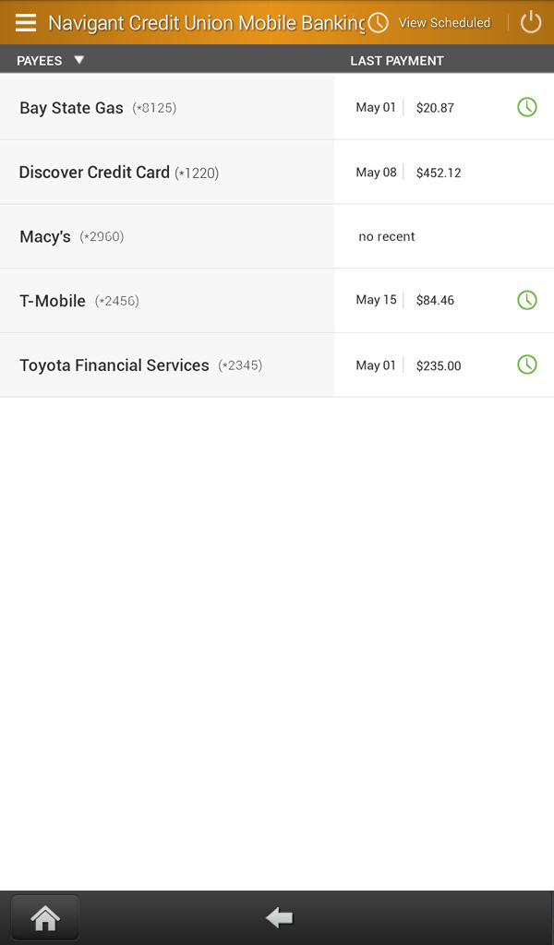
Task: View scheduled payment for Toyota Financial Services
Action: (526, 365)
